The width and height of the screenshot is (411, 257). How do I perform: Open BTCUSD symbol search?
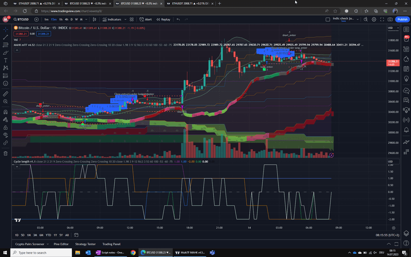tap(21, 19)
